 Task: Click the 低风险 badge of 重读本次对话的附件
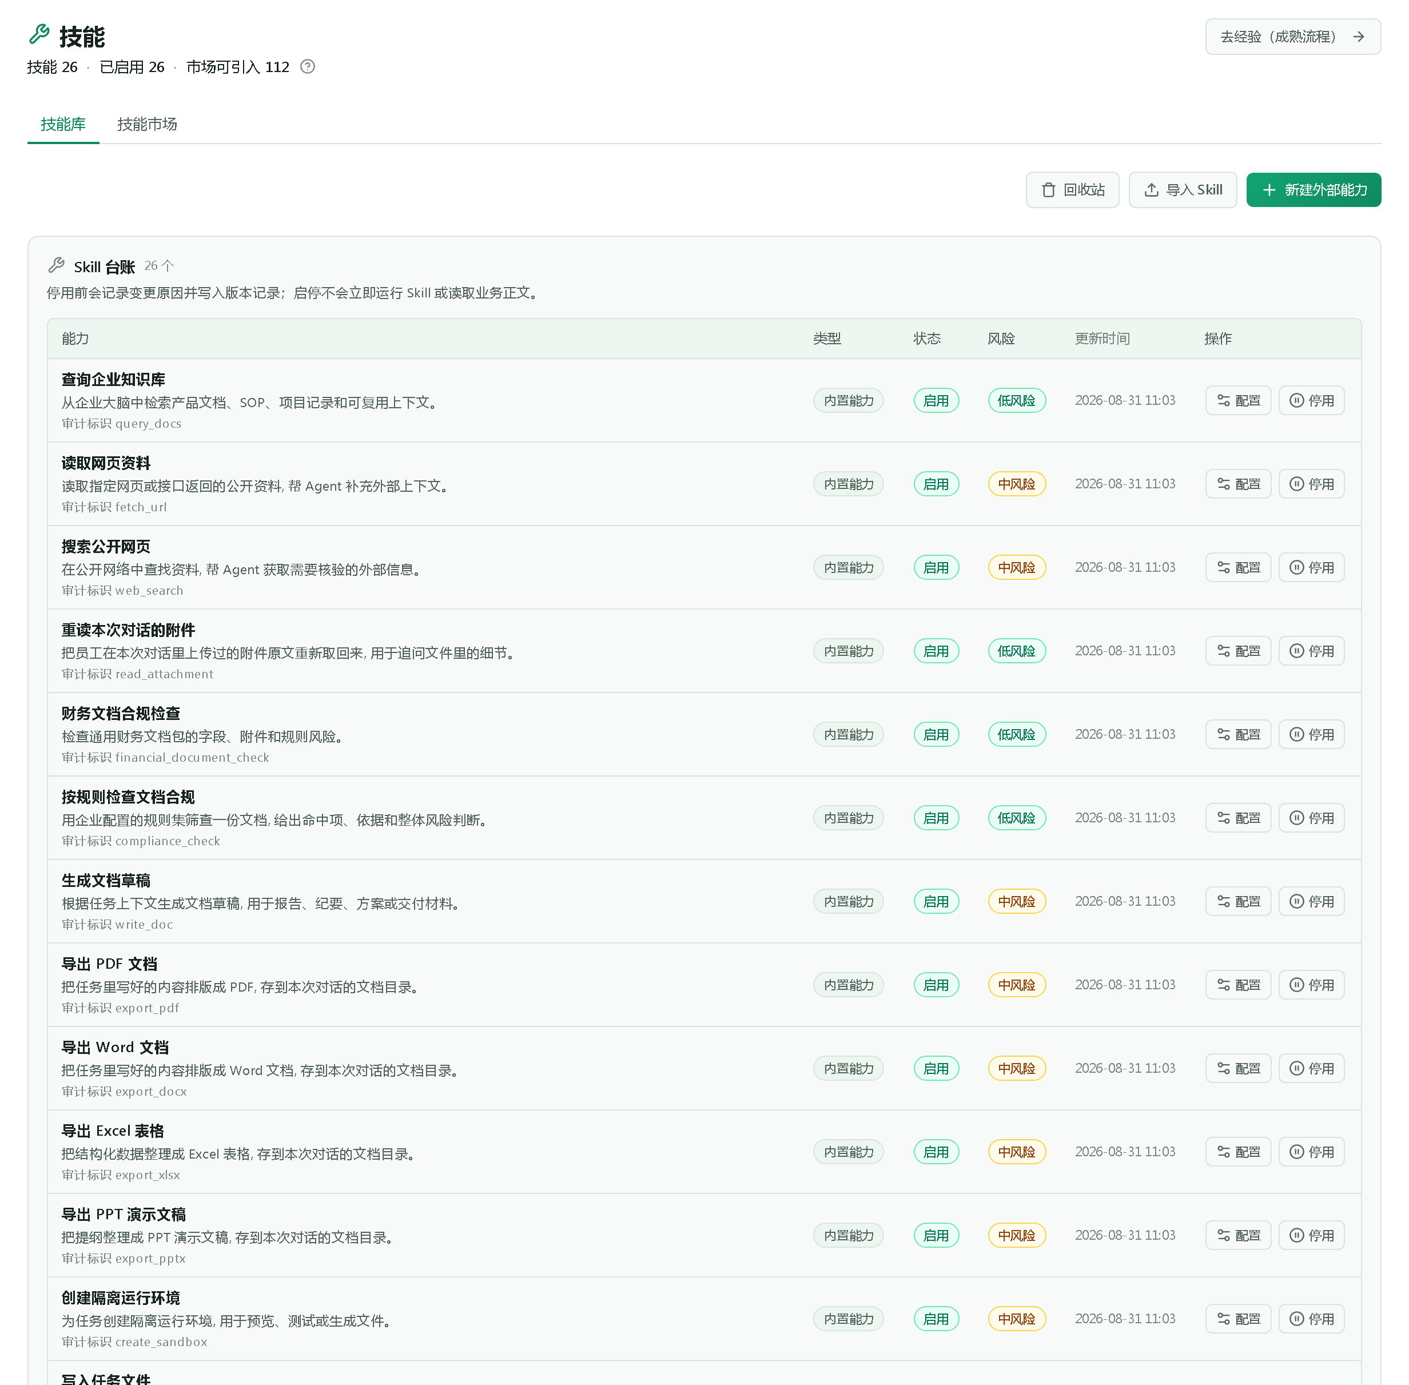click(x=1016, y=651)
